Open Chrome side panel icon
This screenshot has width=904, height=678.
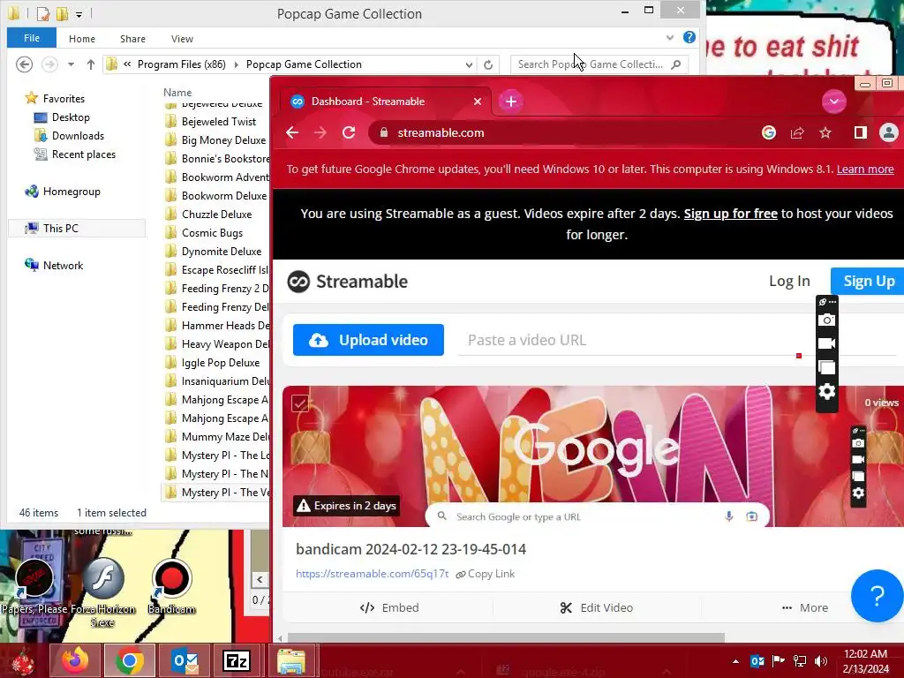coord(861,132)
